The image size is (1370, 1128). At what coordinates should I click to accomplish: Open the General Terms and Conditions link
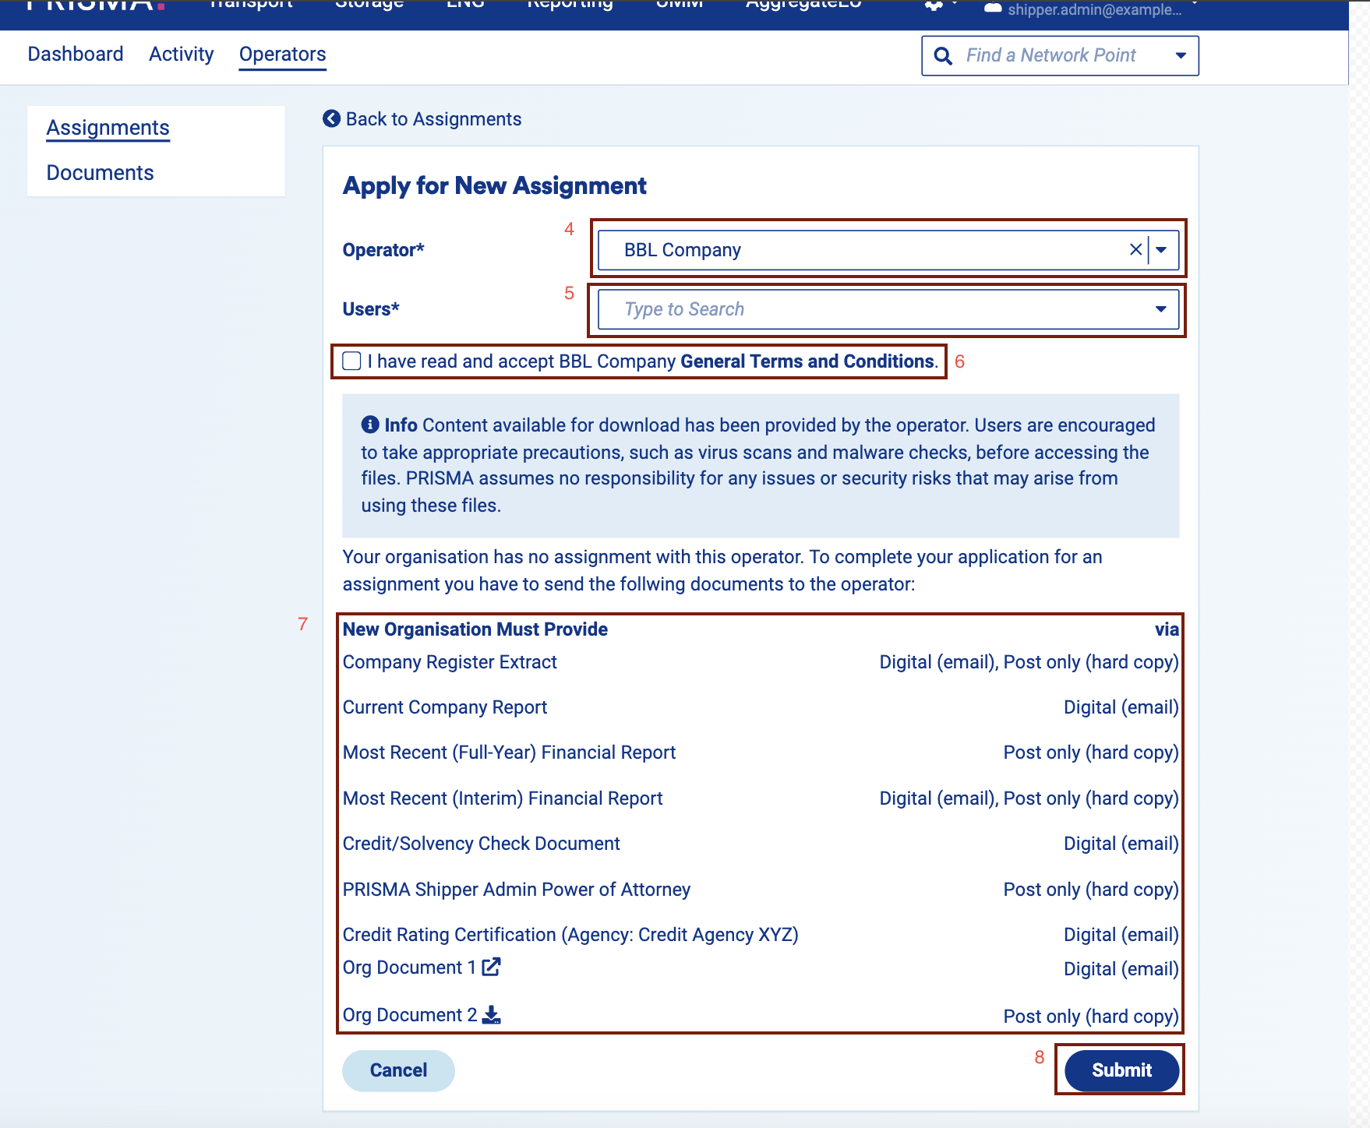tap(807, 361)
